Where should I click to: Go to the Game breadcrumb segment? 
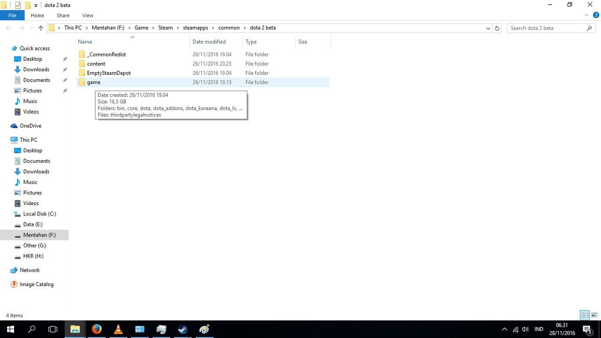click(x=141, y=28)
